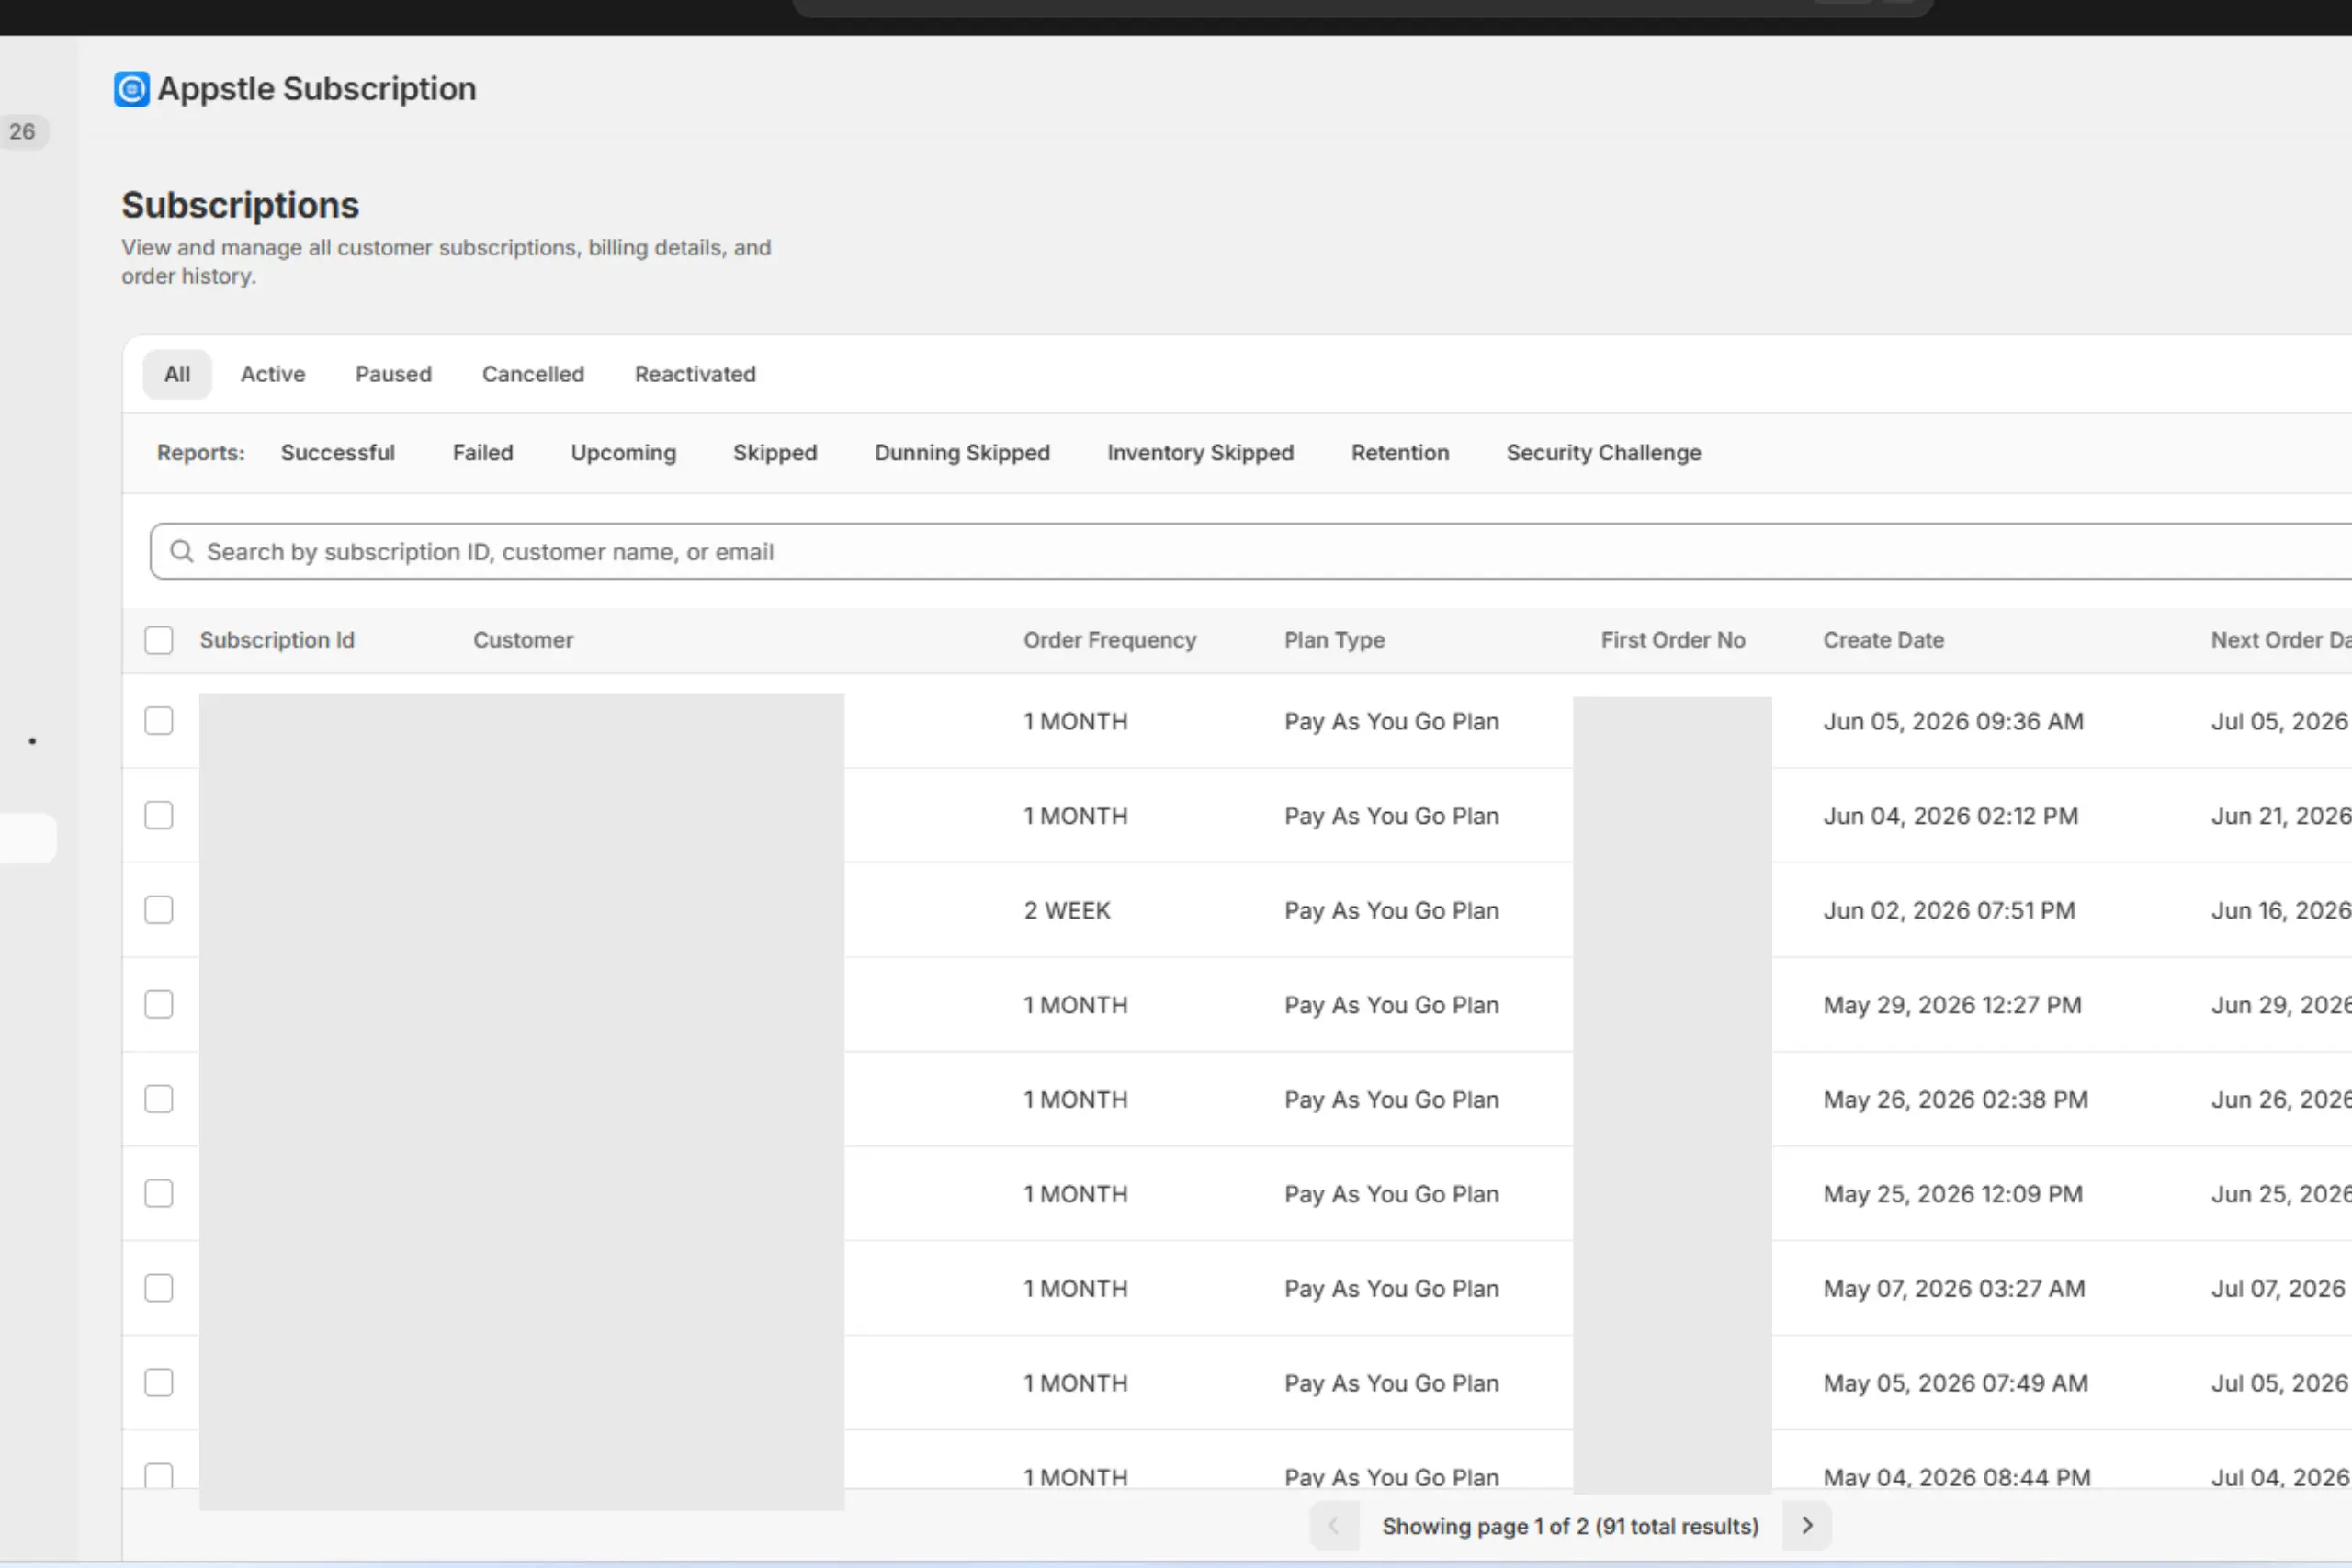
Task: Click 'May 07, 2026 03:27 AM' cell
Action: pyautogui.click(x=1954, y=1288)
